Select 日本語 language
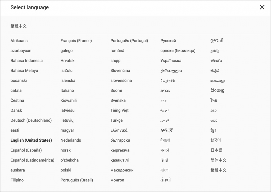Viewport: 271px width, 192px height. (x=216, y=150)
